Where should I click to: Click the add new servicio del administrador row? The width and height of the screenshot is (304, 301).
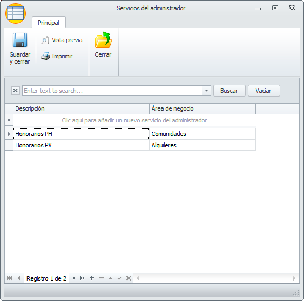click(x=134, y=120)
